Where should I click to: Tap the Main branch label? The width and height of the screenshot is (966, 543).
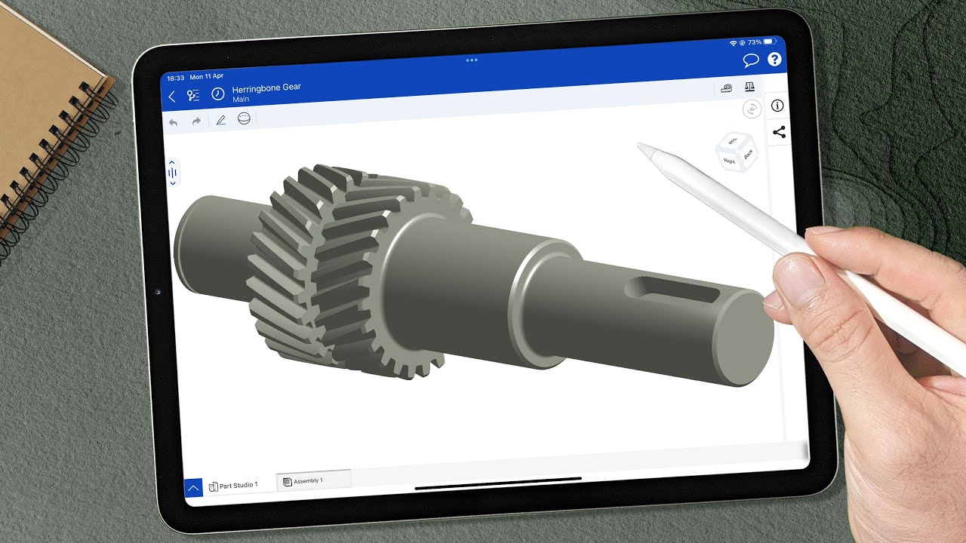point(241,100)
